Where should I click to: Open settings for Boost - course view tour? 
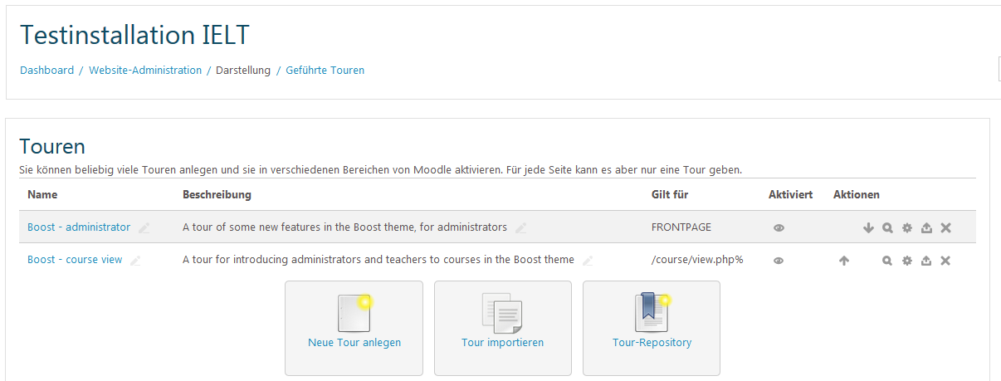pyautogui.click(x=907, y=261)
